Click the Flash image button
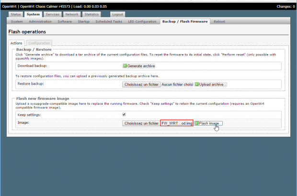The width and height of the screenshot is (297, 196). (208, 123)
